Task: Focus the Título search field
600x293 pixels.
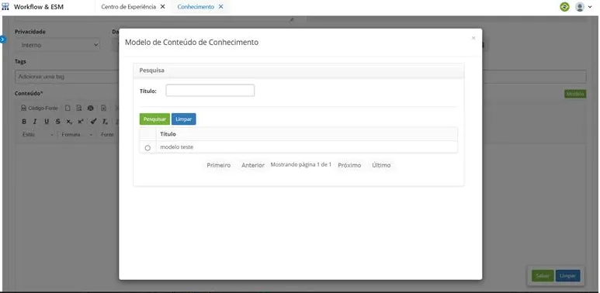Action: [210, 91]
